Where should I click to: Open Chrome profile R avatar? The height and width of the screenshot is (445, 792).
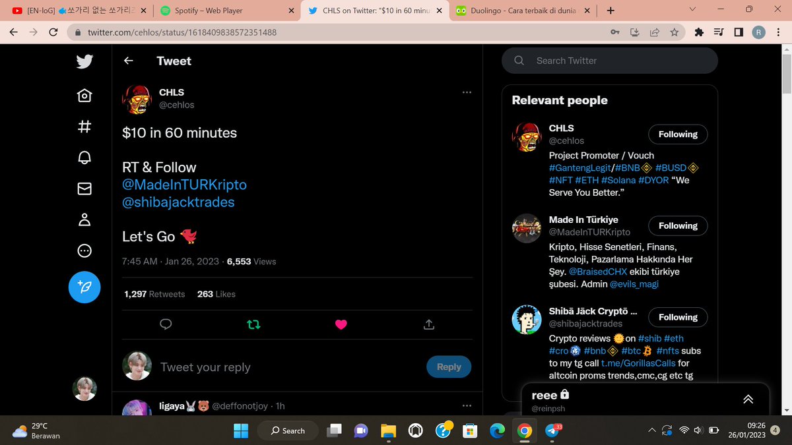tap(759, 32)
